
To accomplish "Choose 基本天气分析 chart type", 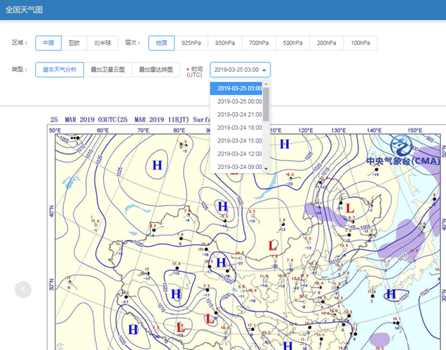I will (60, 69).
